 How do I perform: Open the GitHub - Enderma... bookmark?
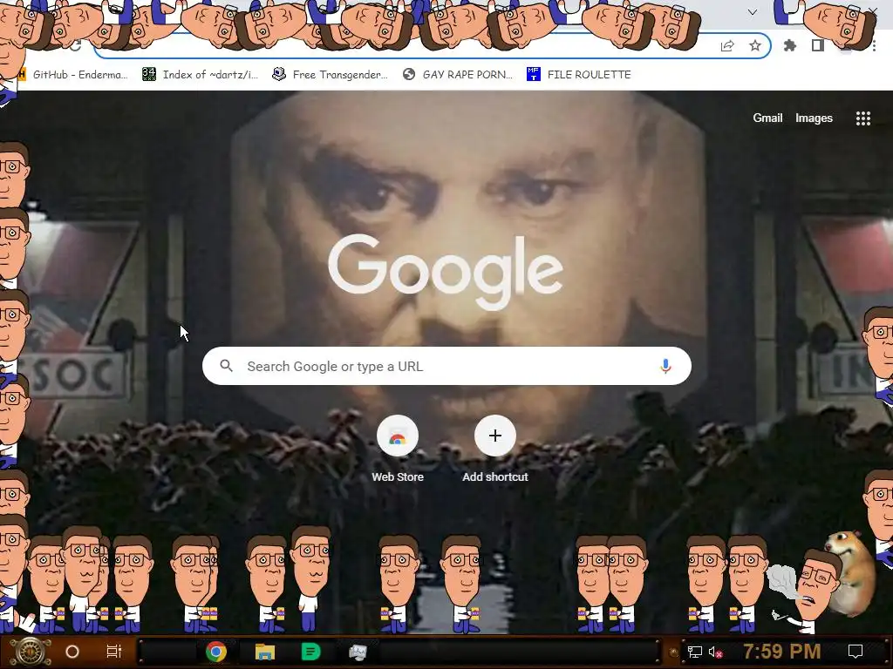coord(72,75)
